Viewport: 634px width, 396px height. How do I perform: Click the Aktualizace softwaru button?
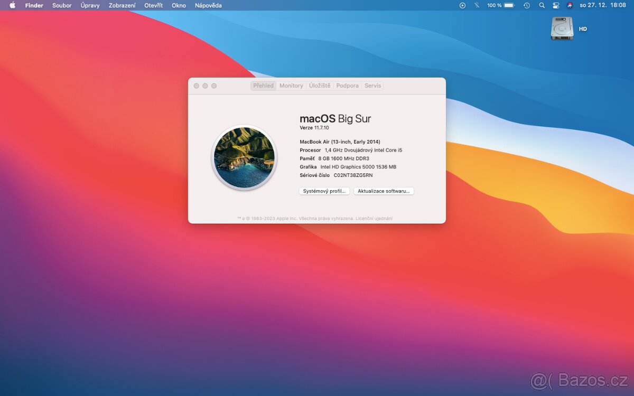point(384,191)
